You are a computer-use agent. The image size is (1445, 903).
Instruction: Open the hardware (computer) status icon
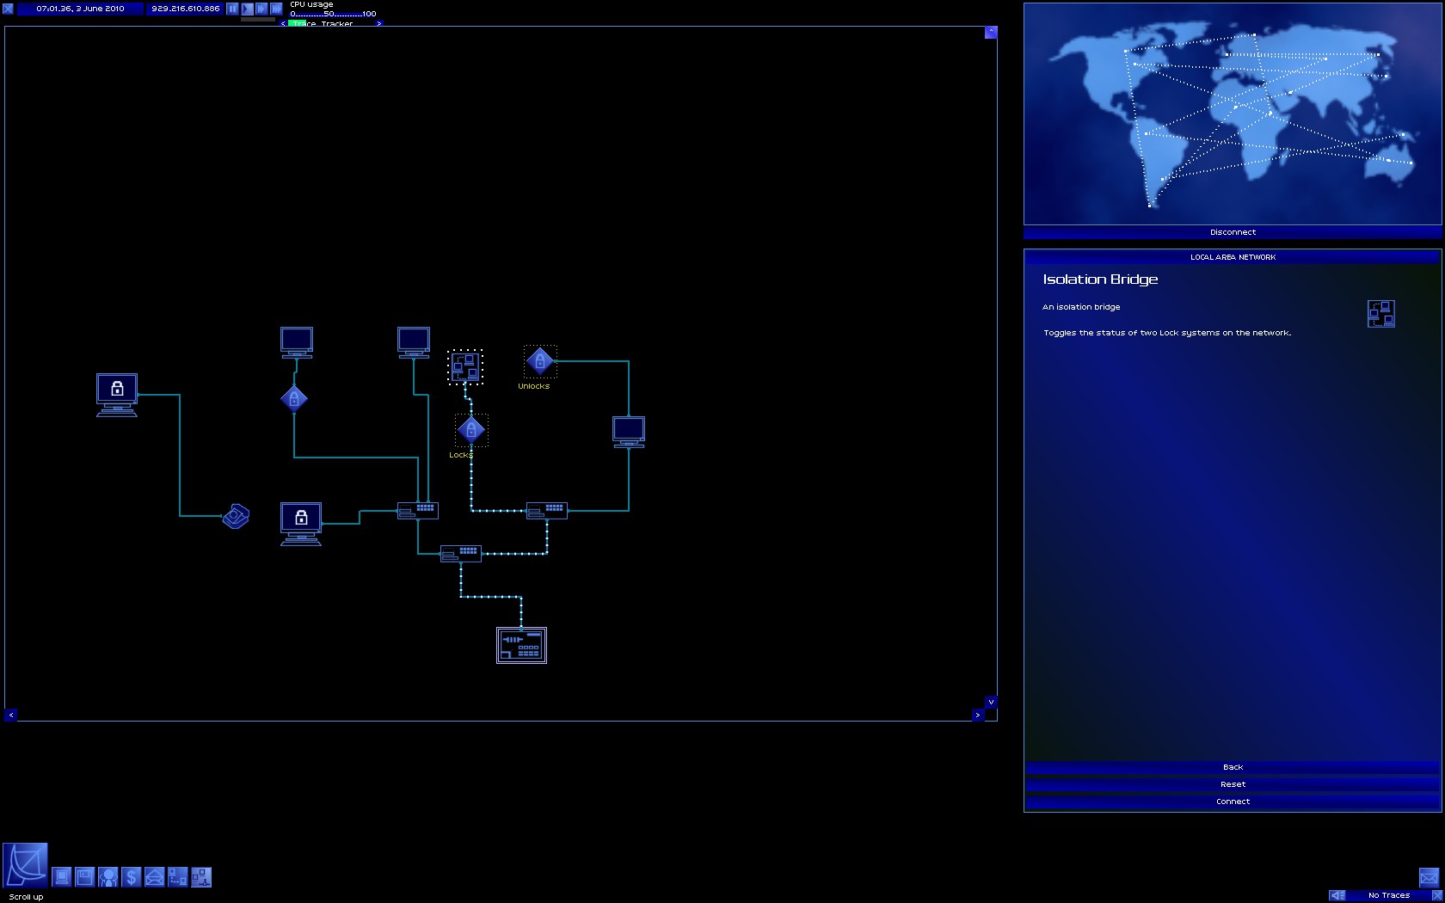coord(62,877)
